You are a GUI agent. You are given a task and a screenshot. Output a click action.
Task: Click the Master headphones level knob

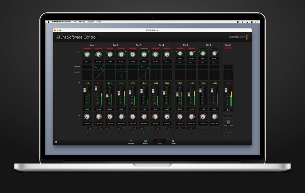228,122
